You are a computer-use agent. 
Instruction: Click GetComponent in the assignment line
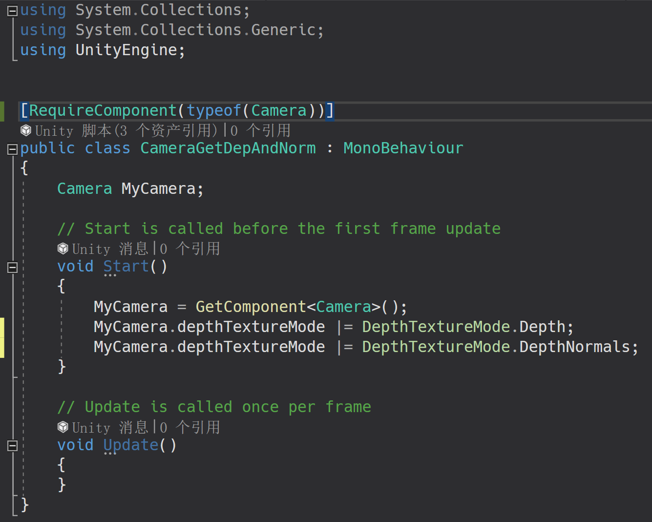tap(251, 307)
